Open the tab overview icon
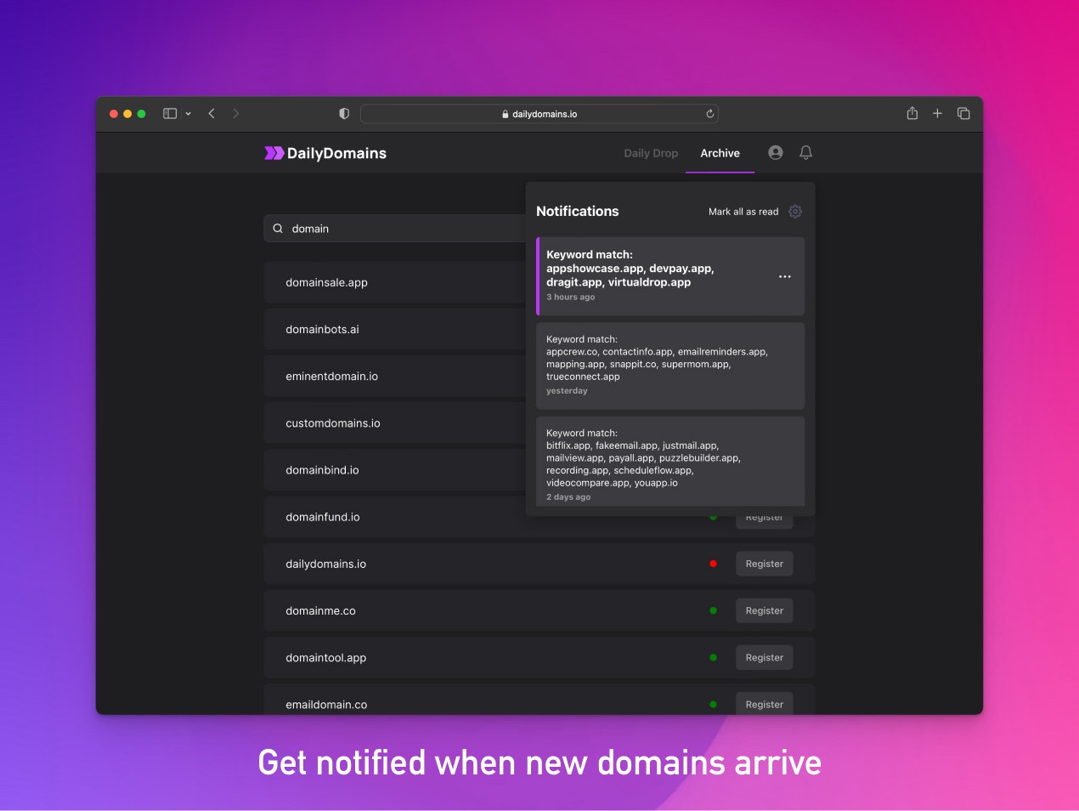Image resolution: width=1079 pixels, height=811 pixels. coord(963,112)
